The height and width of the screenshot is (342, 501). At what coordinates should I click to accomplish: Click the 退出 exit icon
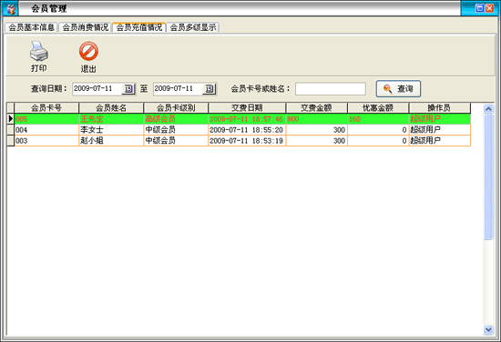(88, 51)
